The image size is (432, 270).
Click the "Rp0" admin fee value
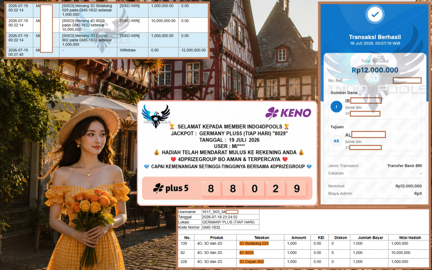[418, 193]
